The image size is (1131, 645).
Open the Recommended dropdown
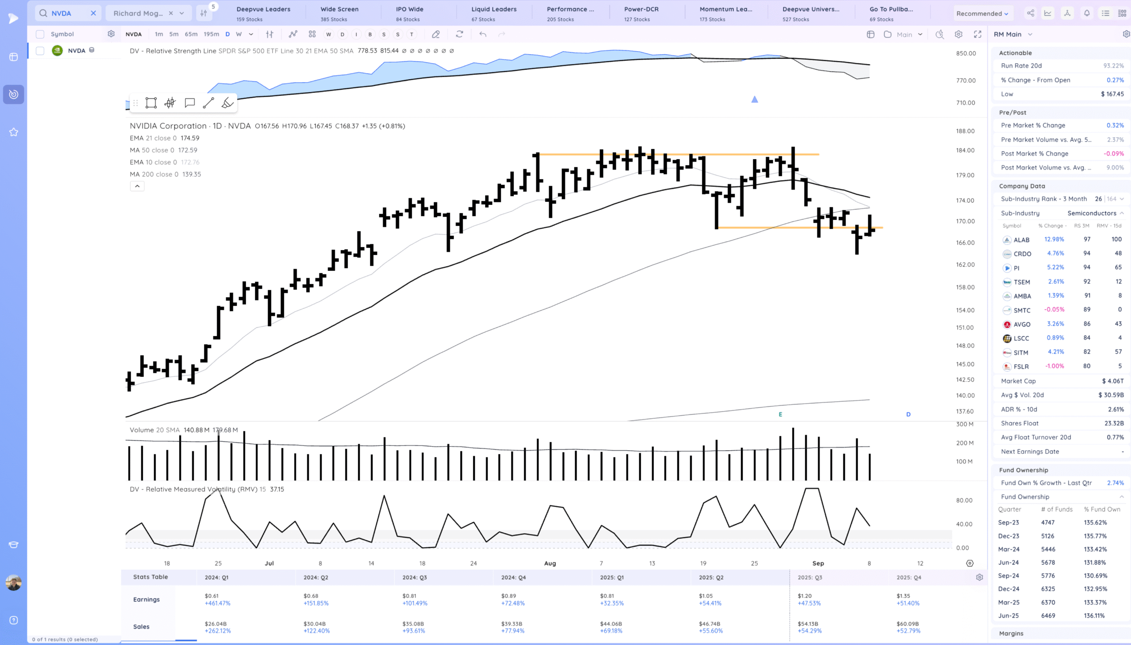pos(982,13)
